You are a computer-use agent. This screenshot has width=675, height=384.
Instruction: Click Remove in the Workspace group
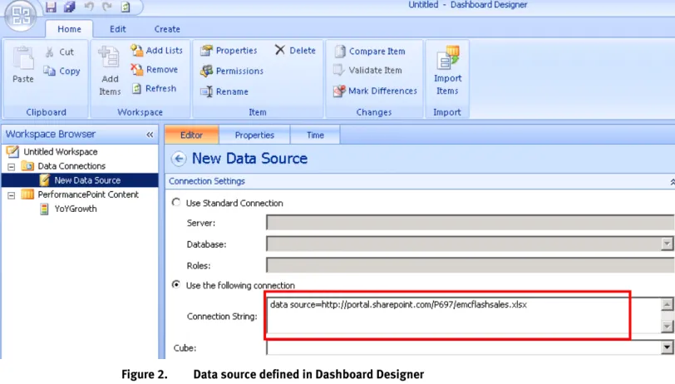155,69
